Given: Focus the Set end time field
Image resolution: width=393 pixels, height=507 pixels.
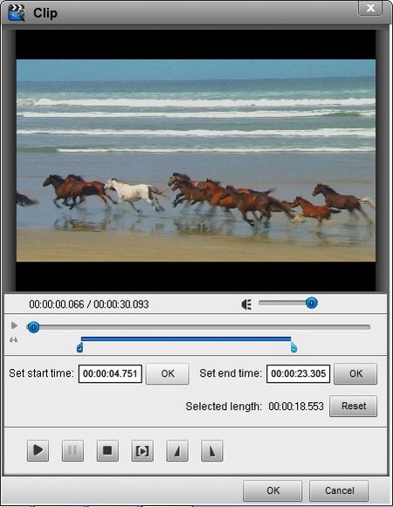Looking at the screenshot, I should 298,374.
